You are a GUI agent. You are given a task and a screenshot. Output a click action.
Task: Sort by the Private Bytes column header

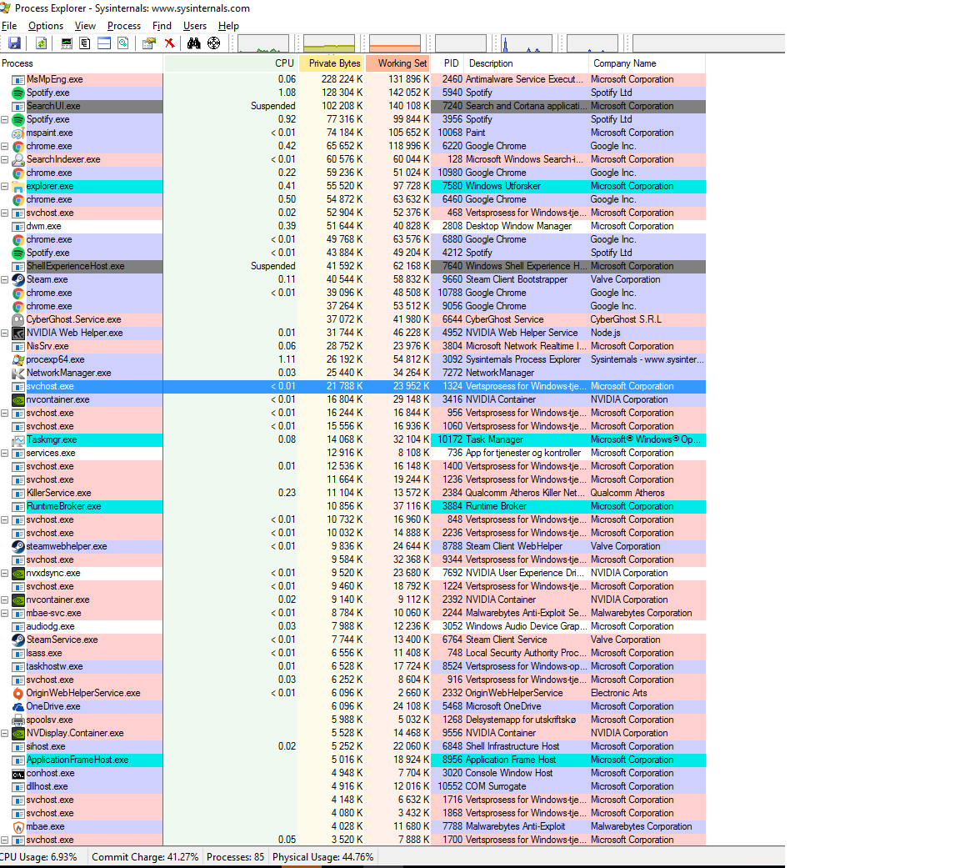click(x=331, y=63)
